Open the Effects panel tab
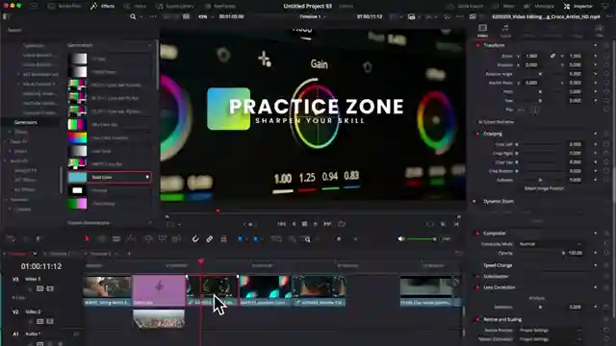 point(102,7)
